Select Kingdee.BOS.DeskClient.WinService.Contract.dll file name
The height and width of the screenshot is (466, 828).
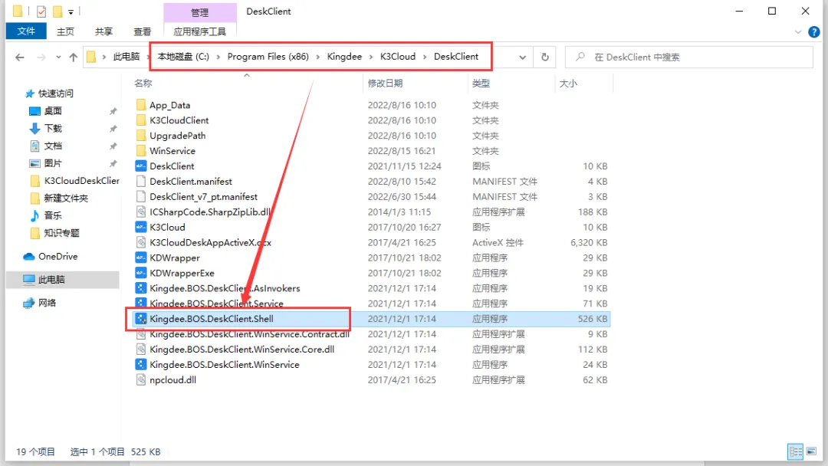tap(249, 334)
